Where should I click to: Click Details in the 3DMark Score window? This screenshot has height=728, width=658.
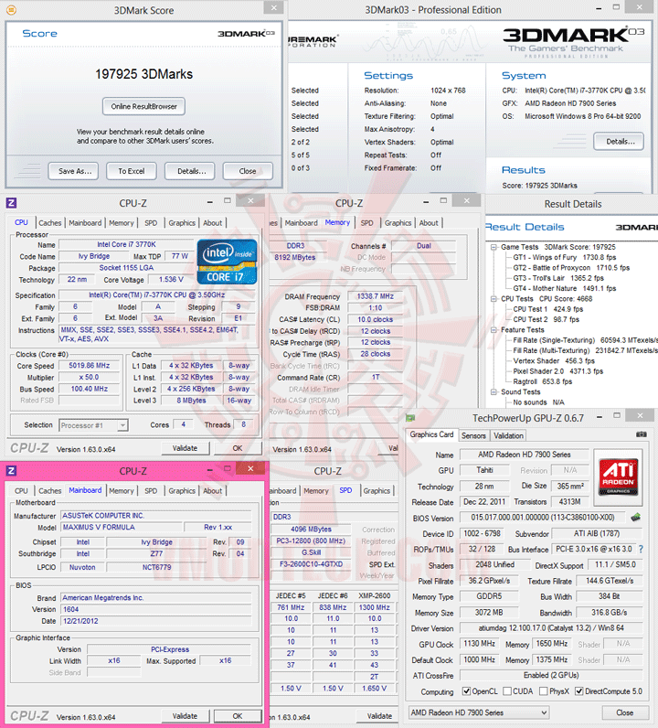pyautogui.click(x=191, y=171)
